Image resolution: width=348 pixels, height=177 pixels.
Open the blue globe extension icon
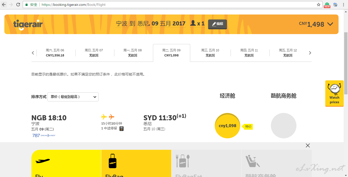[335, 5]
